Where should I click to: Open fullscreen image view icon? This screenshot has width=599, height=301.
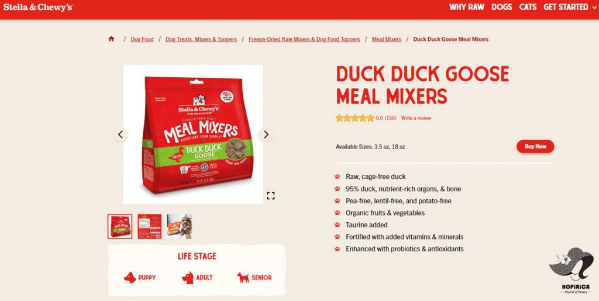pos(271,196)
